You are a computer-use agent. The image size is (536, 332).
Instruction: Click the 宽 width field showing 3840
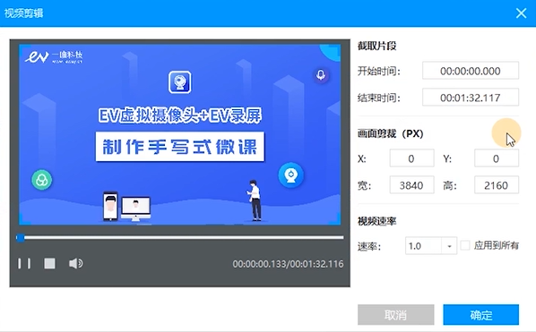pos(412,185)
